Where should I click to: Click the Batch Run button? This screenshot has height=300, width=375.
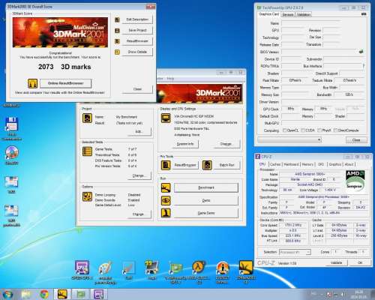click(226, 165)
